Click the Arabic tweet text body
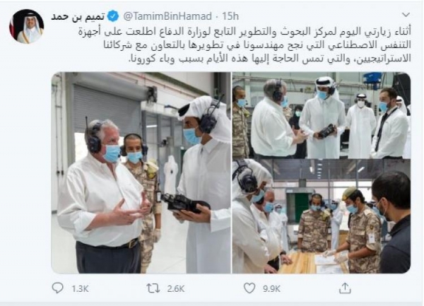 pos(245,45)
